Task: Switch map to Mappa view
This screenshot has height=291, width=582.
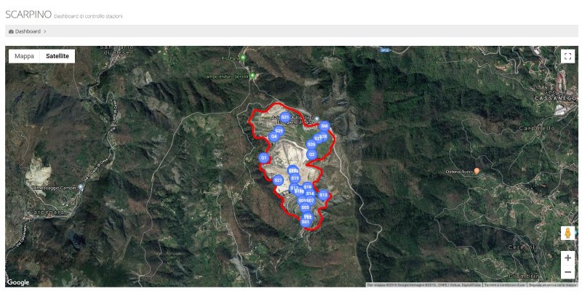Action: (x=24, y=56)
